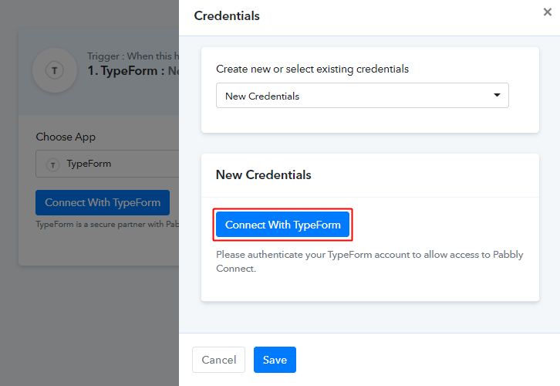560x386 pixels.
Task: Open the New Credentials dropdown
Action: (362, 96)
